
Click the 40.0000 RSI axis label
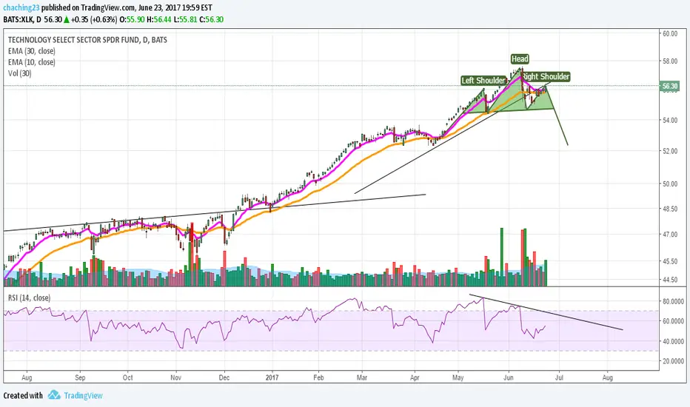[x=673, y=341]
